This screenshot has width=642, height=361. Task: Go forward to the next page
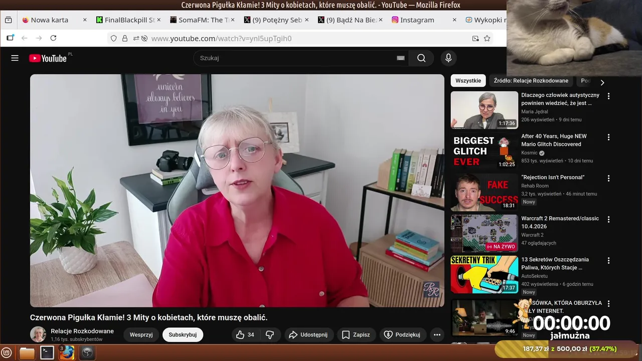click(x=39, y=38)
